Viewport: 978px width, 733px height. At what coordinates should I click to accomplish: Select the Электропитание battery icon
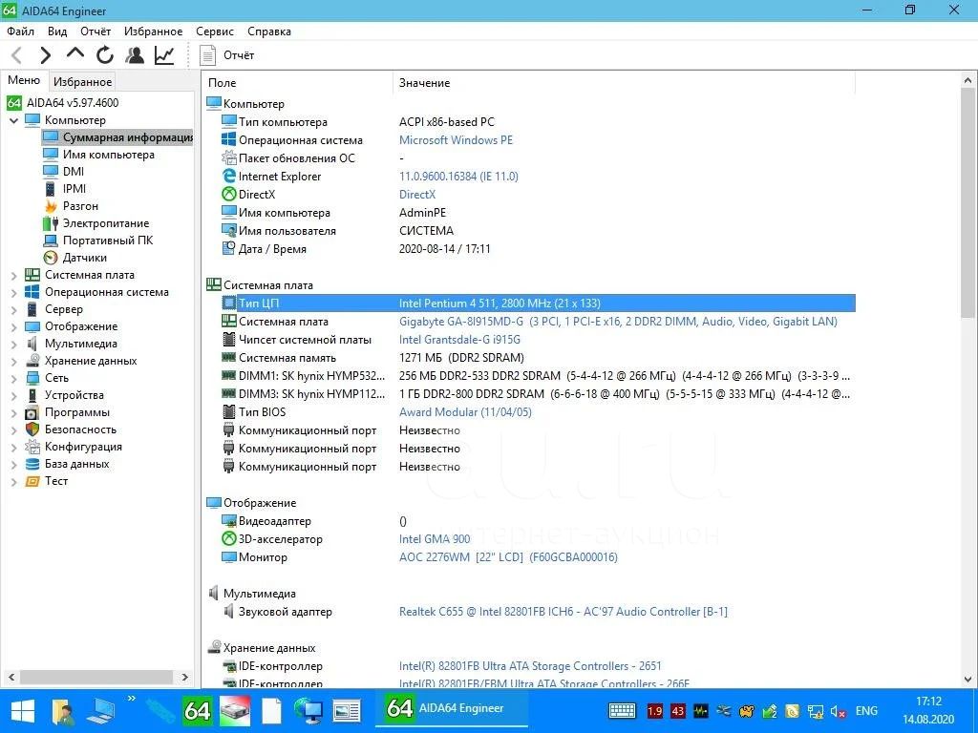tap(51, 223)
